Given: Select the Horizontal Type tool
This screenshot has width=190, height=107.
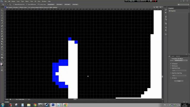Looking at the screenshot, I should coord(2,50).
